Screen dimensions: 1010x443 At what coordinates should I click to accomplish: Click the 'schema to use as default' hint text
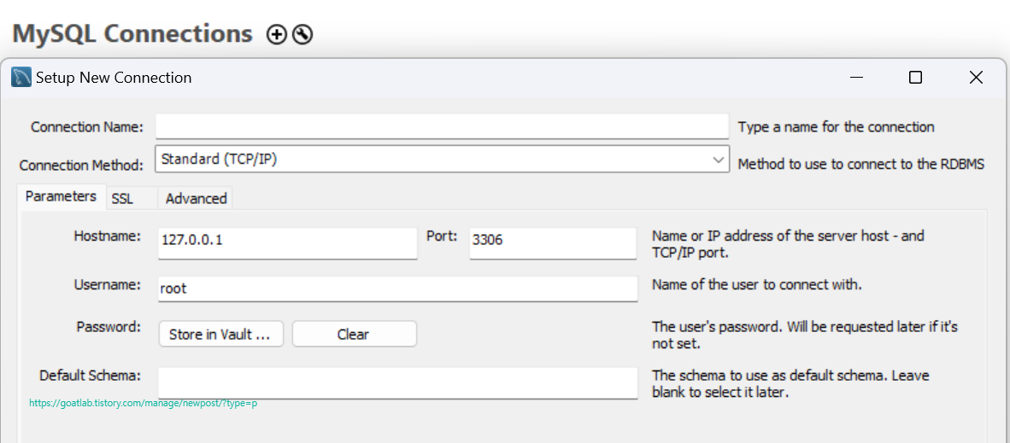click(x=790, y=384)
